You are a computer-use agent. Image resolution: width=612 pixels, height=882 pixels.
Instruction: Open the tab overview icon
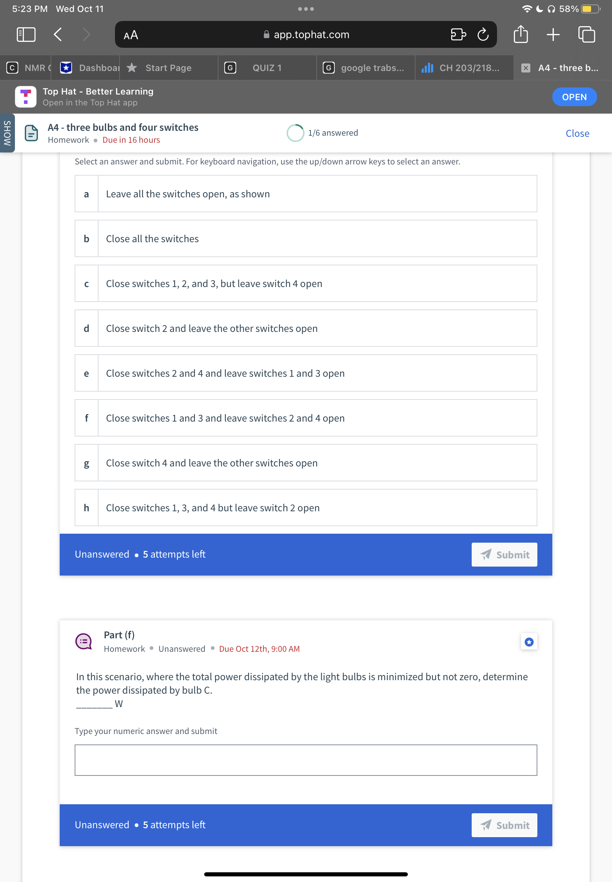[x=586, y=34]
